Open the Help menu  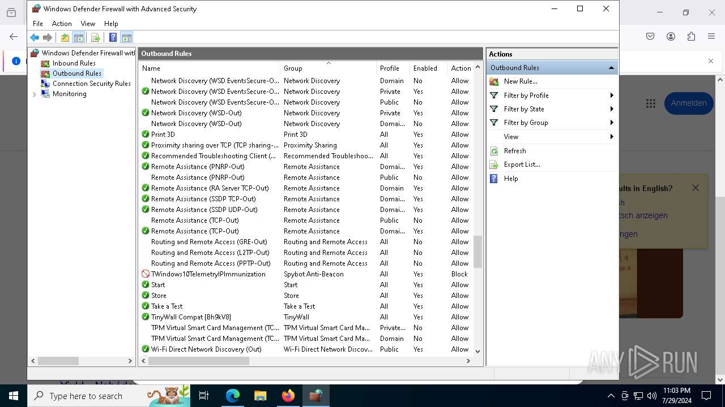(x=111, y=24)
